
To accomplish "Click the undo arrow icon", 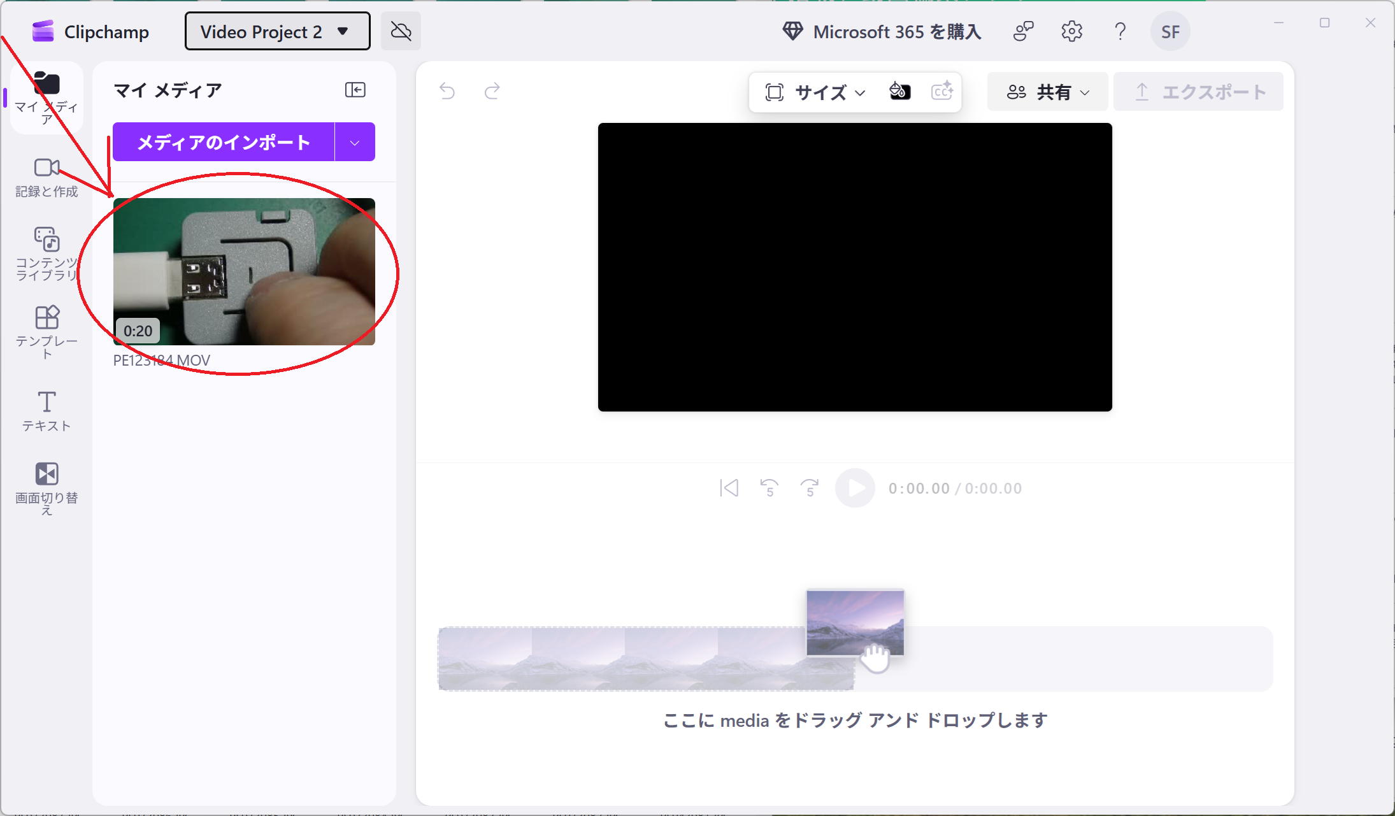I will 447,92.
